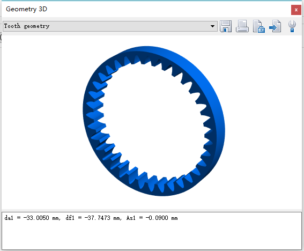This screenshot has height=251, width=304.
Task: Close the Geometry 3D window
Action: [x=296, y=10]
